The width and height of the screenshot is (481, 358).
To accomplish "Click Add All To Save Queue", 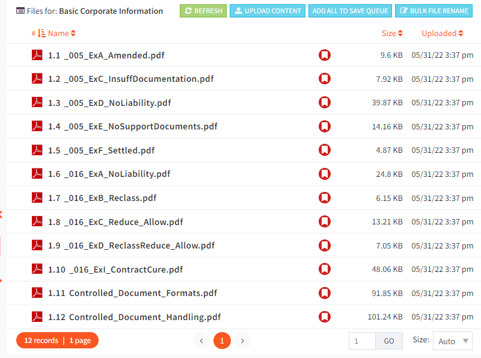I will [x=350, y=11].
